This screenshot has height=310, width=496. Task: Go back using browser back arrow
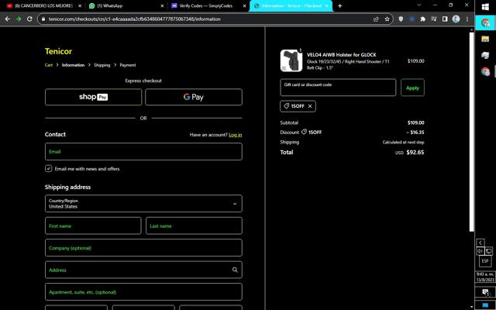(7, 19)
